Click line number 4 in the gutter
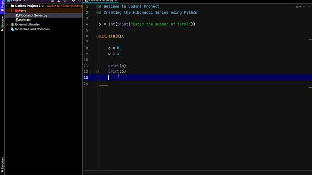The width and height of the screenshot is (312, 175). [87, 24]
